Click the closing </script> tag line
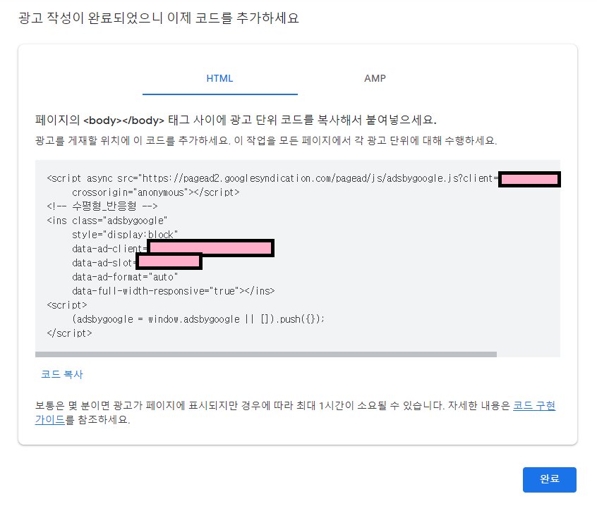Screen dimensions: 597x513 (x=69, y=333)
